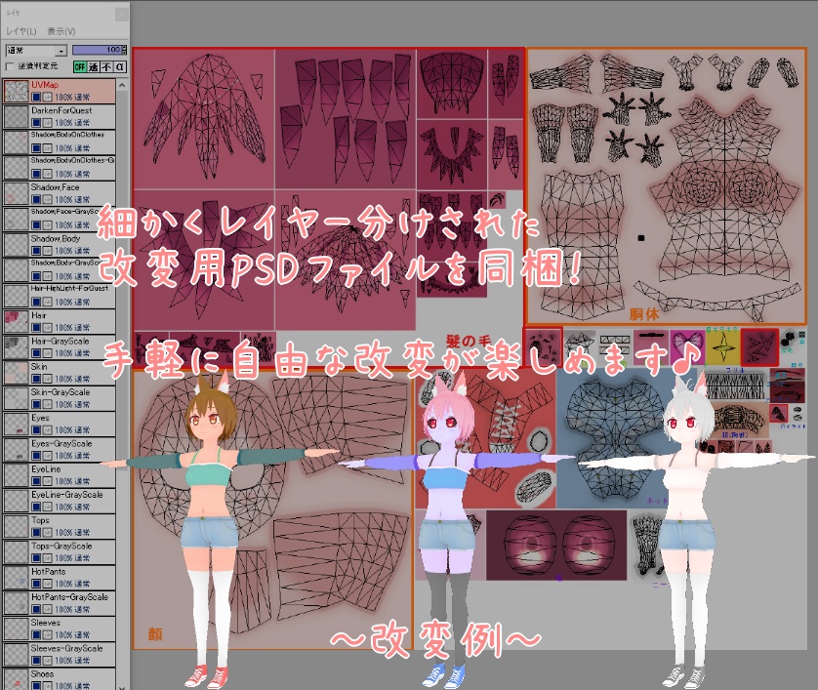Click the effect icon on the Sleeves layer
This screenshot has width=818, height=690.
point(47,635)
